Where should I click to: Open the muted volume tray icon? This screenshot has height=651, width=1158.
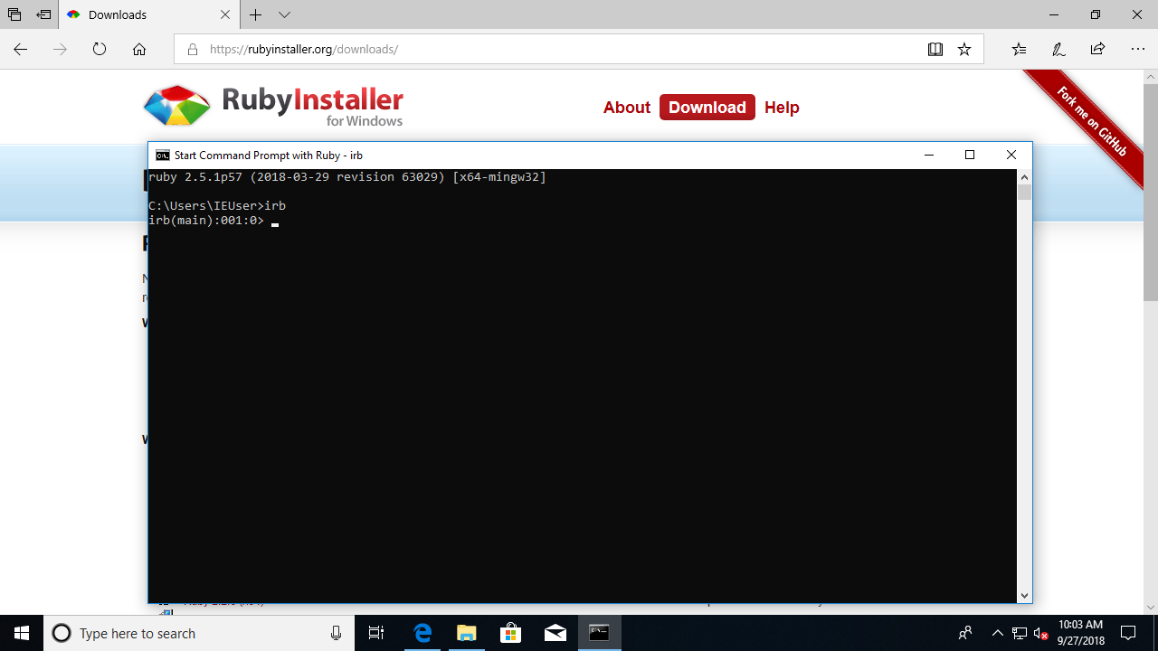pyautogui.click(x=1041, y=633)
